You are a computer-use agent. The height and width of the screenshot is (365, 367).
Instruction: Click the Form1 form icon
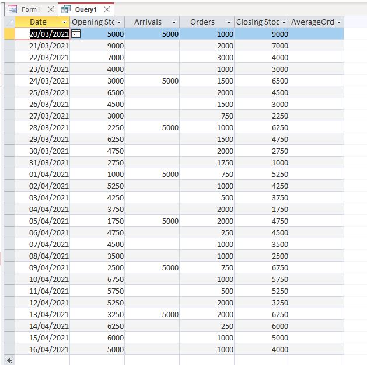(12, 9)
